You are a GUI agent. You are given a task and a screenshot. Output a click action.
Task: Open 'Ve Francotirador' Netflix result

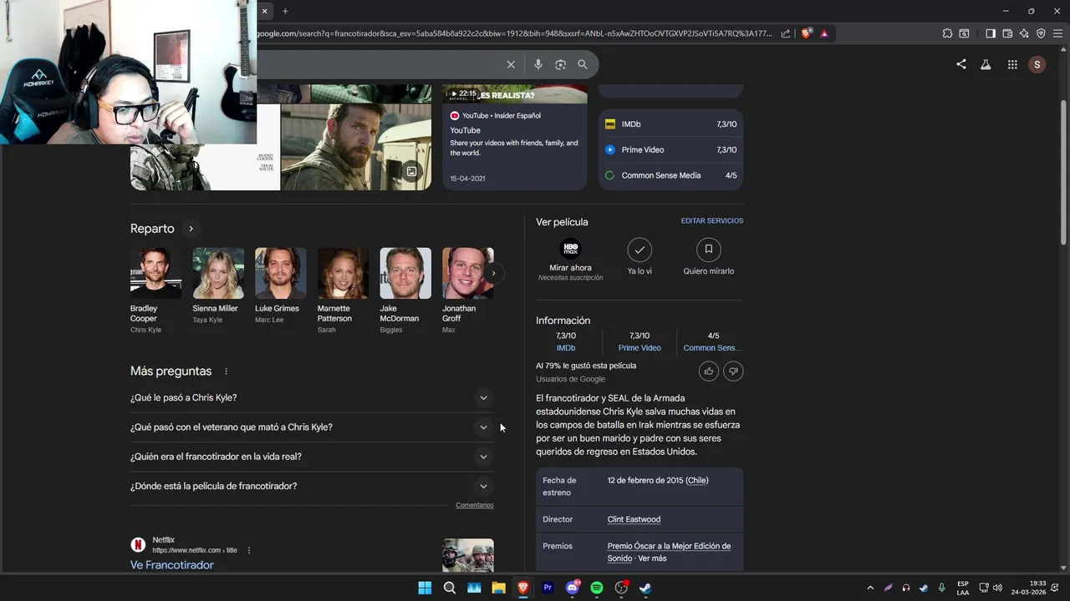click(x=172, y=565)
